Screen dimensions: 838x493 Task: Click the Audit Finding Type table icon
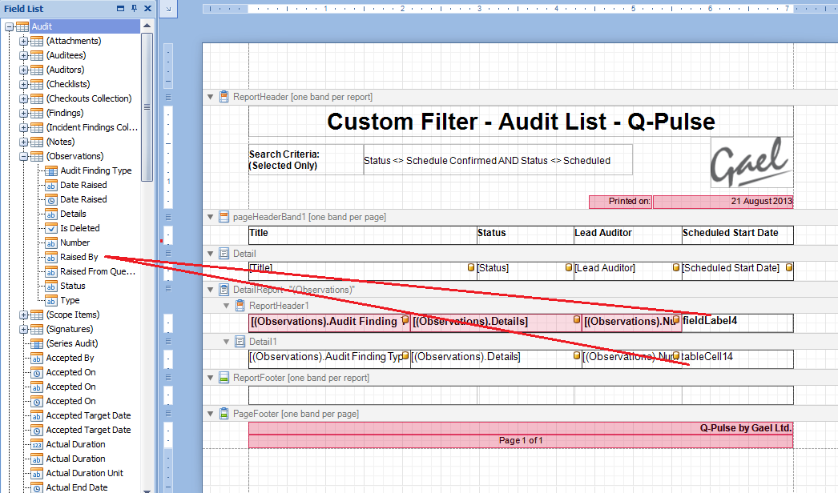(50, 171)
